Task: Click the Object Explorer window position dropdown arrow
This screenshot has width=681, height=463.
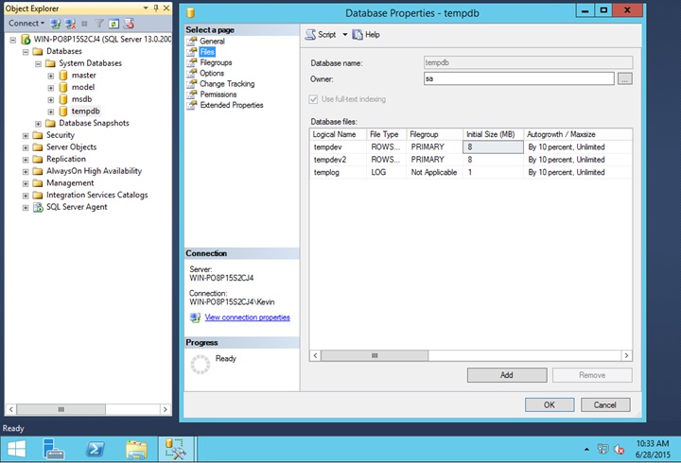Action: click(x=146, y=8)
